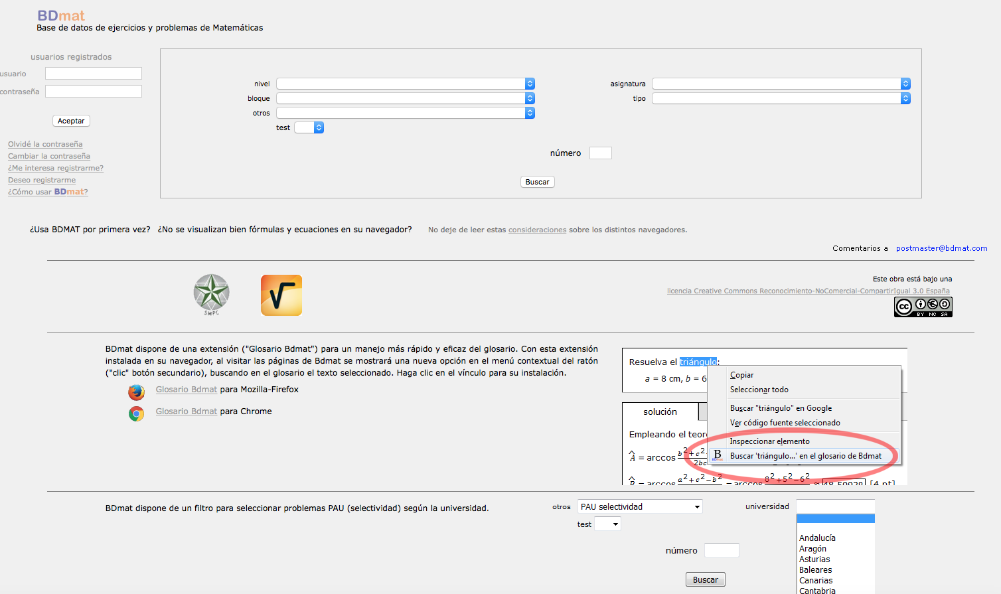Click the Aceptar button
Viewport: 1001px width, 594px height.
point(71,121)
